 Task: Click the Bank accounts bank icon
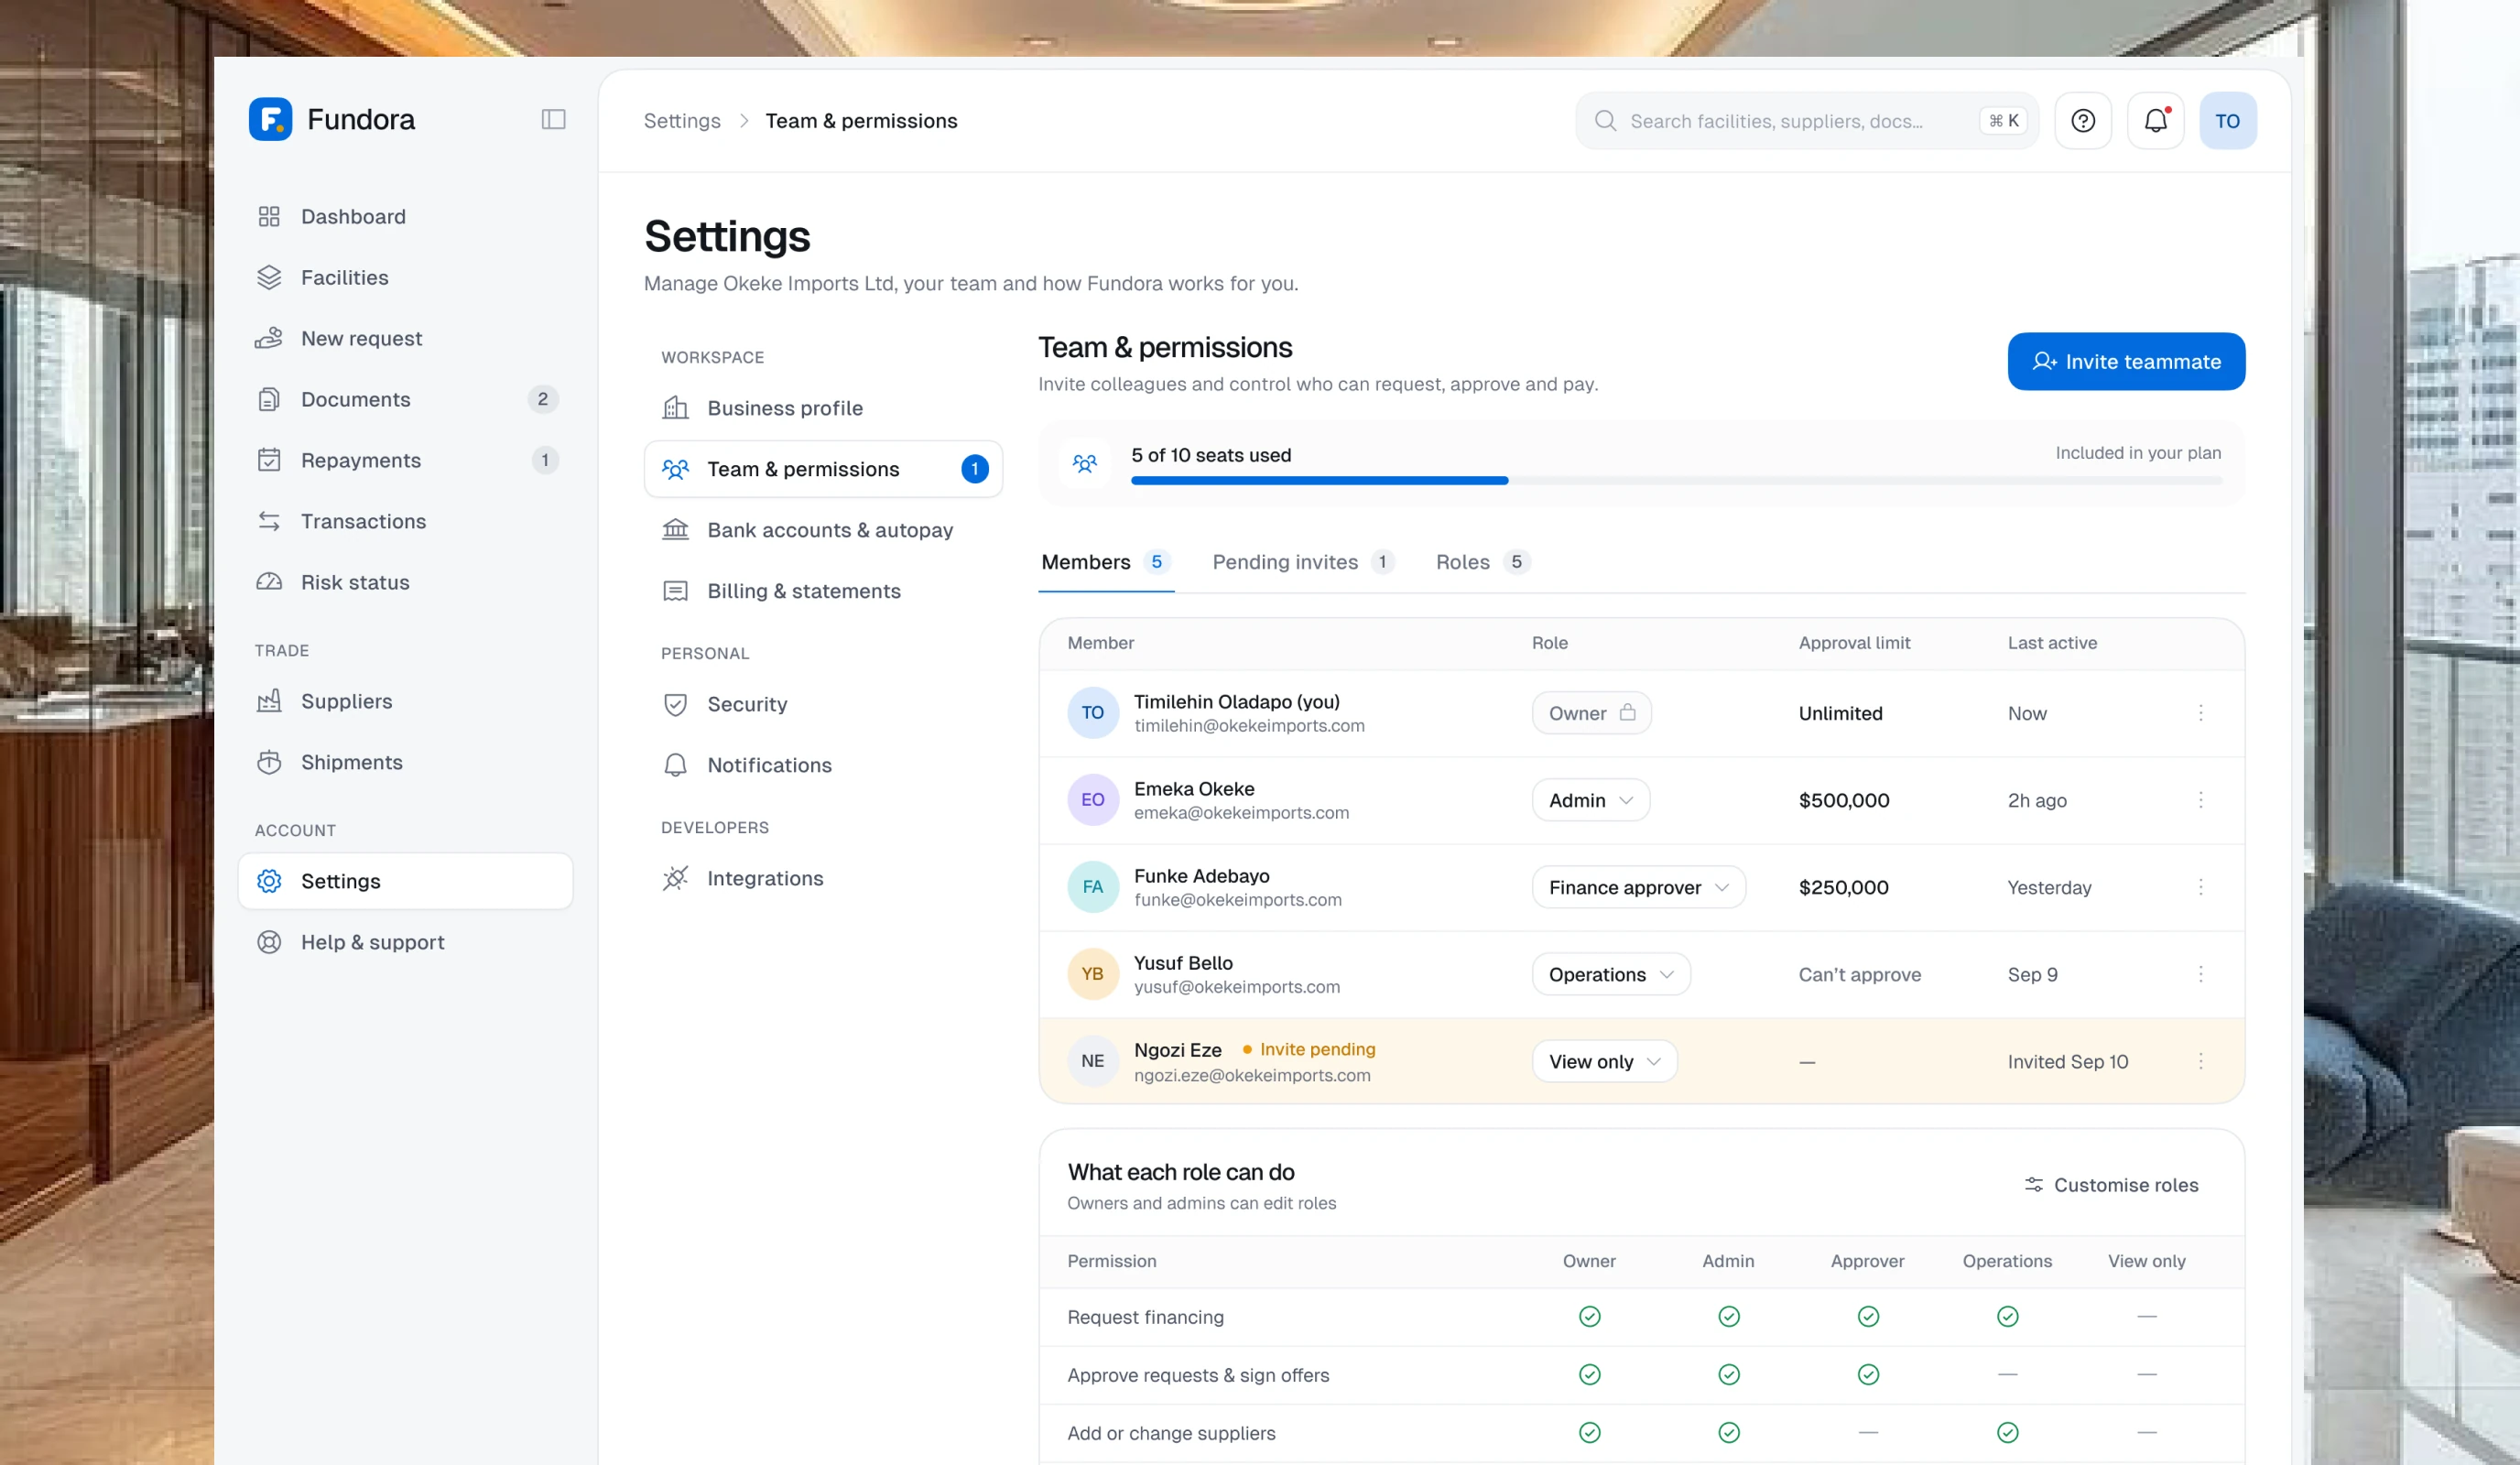coord(676,530)
